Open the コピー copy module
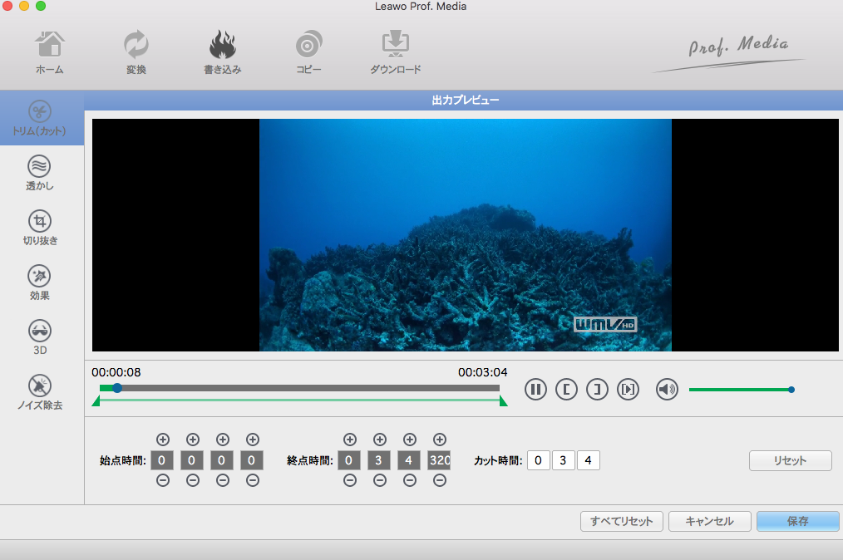 tap(308, 52)
